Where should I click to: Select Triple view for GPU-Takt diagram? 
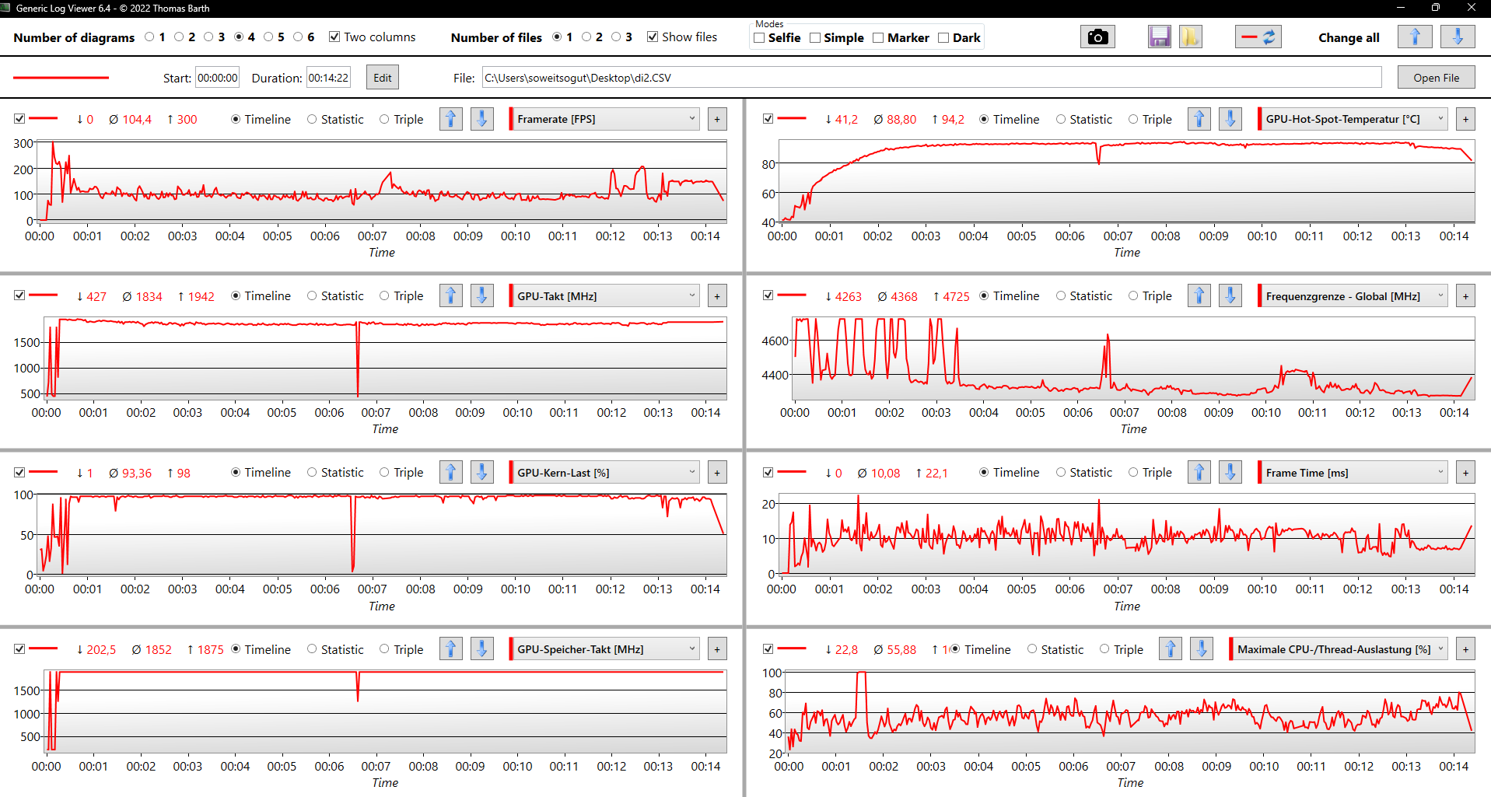tap(384, 295)
